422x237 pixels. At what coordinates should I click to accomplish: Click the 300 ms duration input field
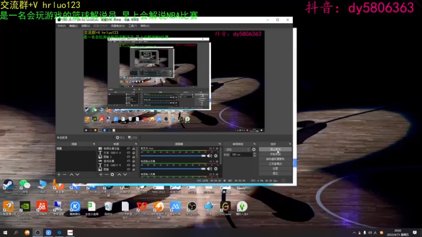(x=242, y=155)
